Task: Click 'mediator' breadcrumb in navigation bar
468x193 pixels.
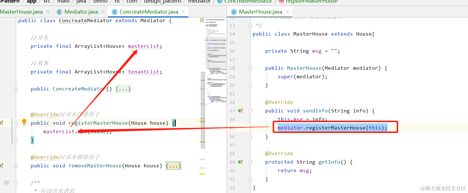Action: (x=199, y=1)
